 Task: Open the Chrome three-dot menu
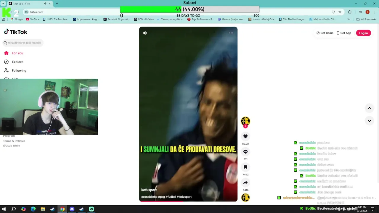tap(375, 12)
